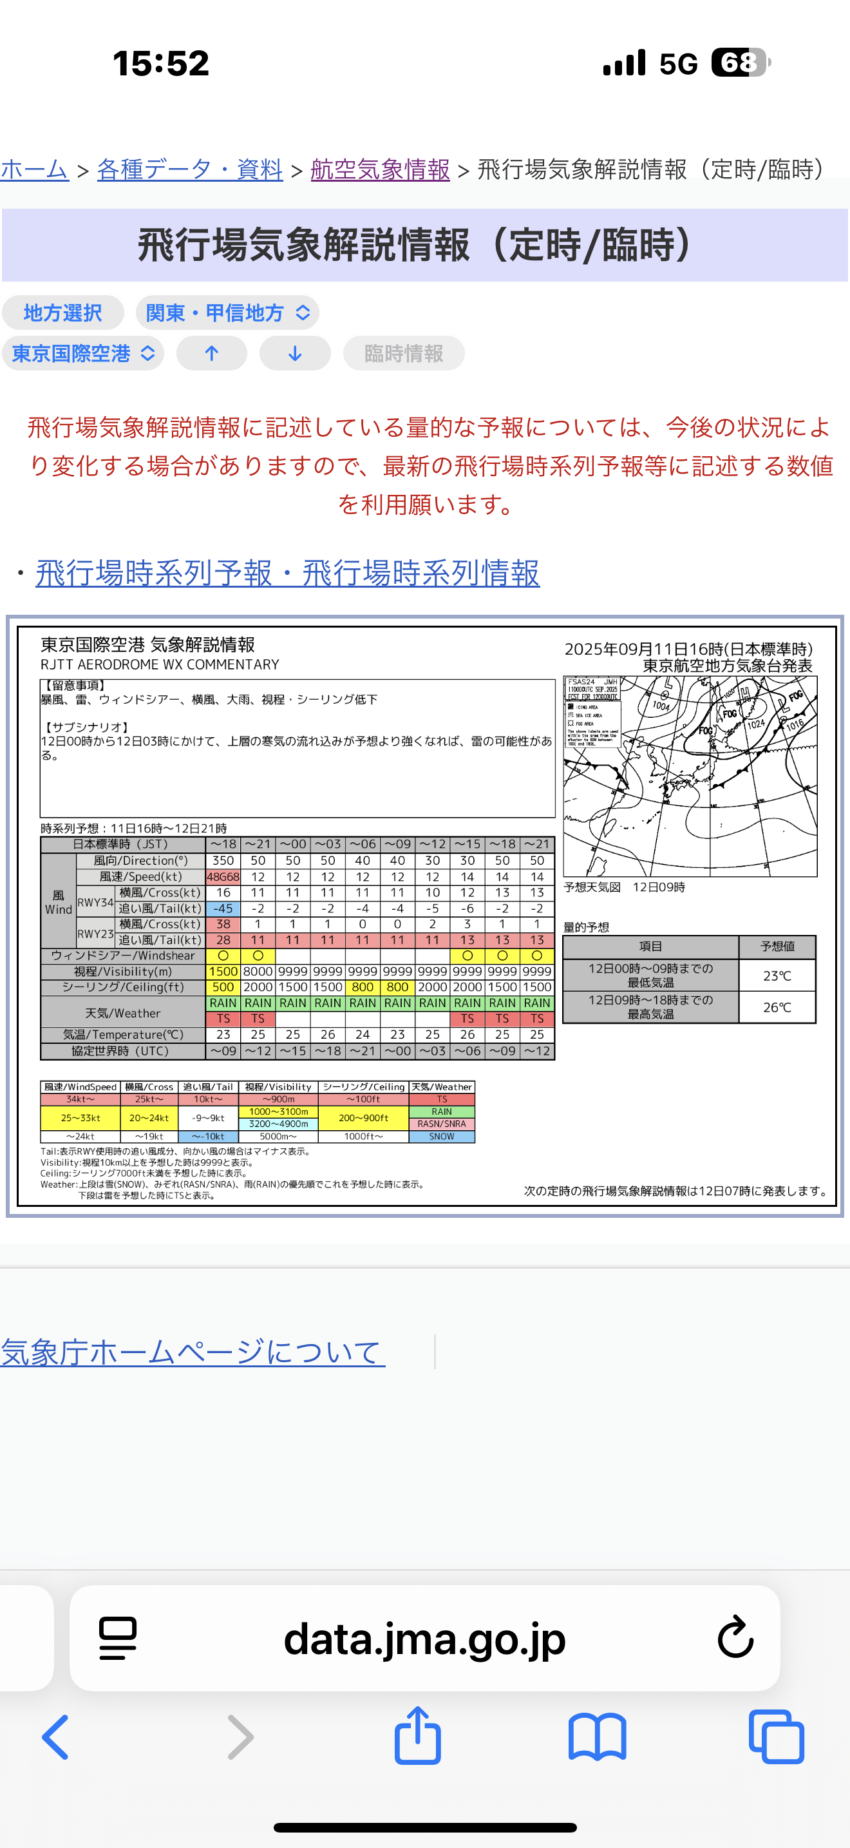This screenshot has width=850, height=1848.
Task: Open page settings menu icon in address bar
Action: pos(118,1638)
